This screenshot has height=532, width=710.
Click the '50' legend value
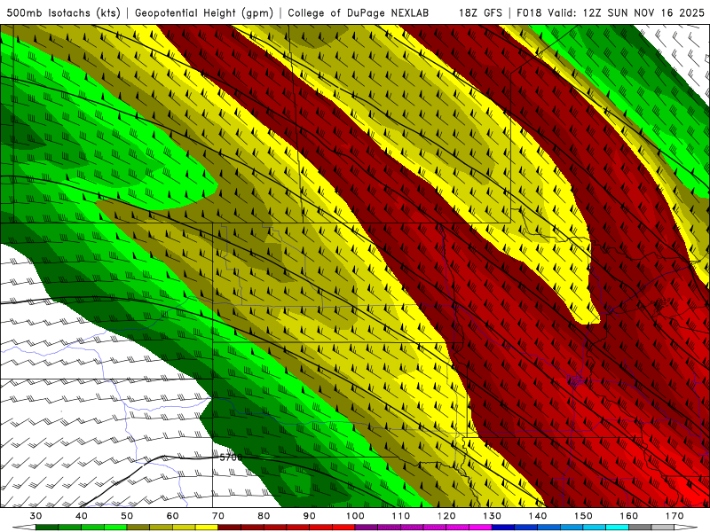[x=127, y=516]
